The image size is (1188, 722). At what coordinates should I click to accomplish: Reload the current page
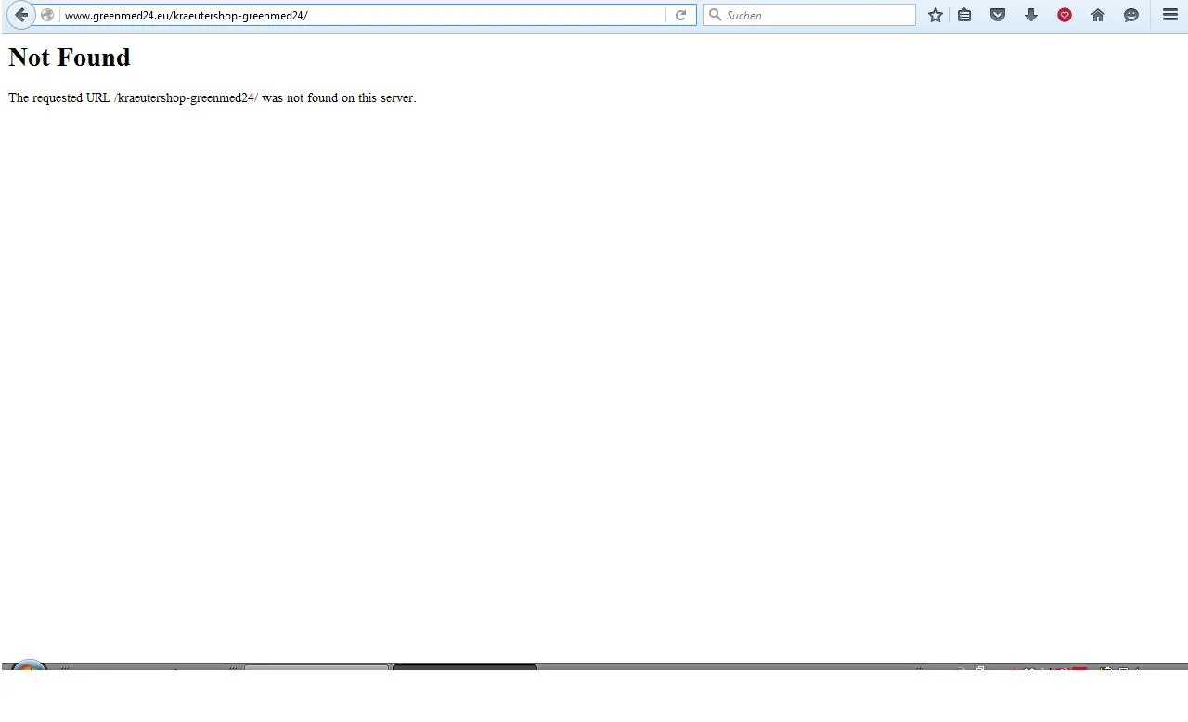[680, 15]
